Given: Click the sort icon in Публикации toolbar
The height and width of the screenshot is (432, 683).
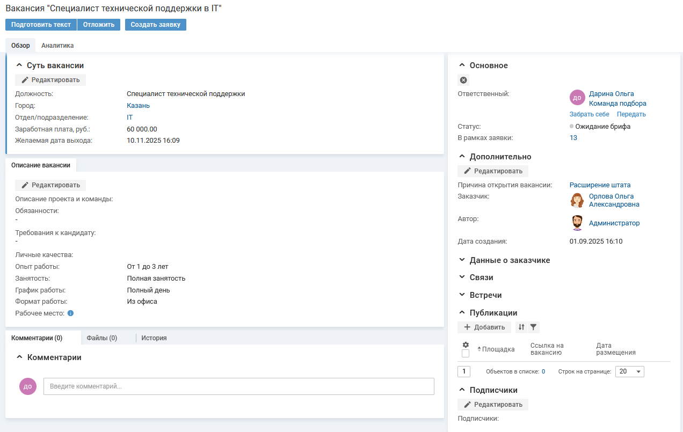Looking at the screenshot, I should pos(521,327).
